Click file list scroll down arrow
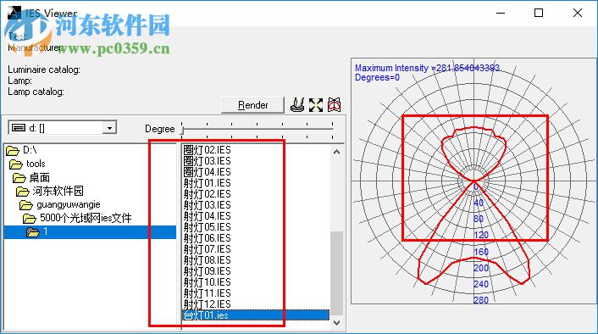 tap(336, 323)
